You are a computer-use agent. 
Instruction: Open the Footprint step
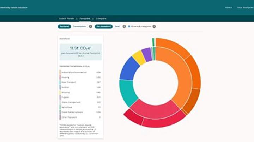click(x=85, y=18)
